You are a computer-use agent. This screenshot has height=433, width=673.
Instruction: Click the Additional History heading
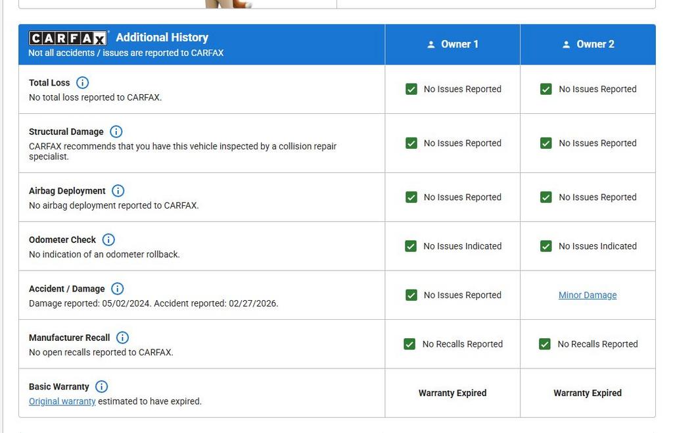pos(162,38)
